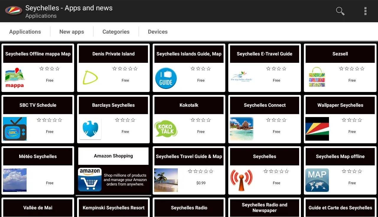Screen dimensions: 378x217
Task: Open the Météo Seychelles cloud icon
Action: click(15, 180)
